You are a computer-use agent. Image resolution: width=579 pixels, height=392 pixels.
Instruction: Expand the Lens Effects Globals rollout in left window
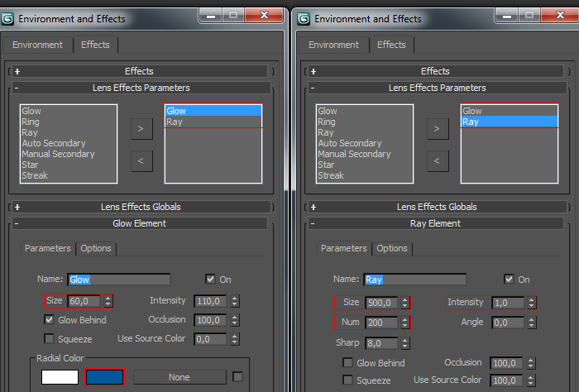[140, 207]
